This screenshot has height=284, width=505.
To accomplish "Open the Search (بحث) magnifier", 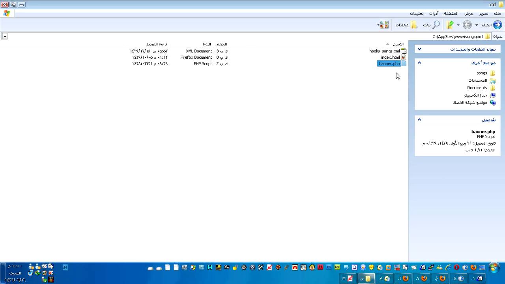I will click(436, 25).
